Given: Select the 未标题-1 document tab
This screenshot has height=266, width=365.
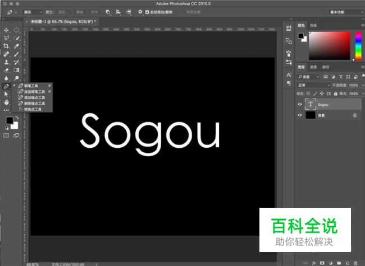Looking at the screenshot, I should pyautogui.click(x=62, y=22).
